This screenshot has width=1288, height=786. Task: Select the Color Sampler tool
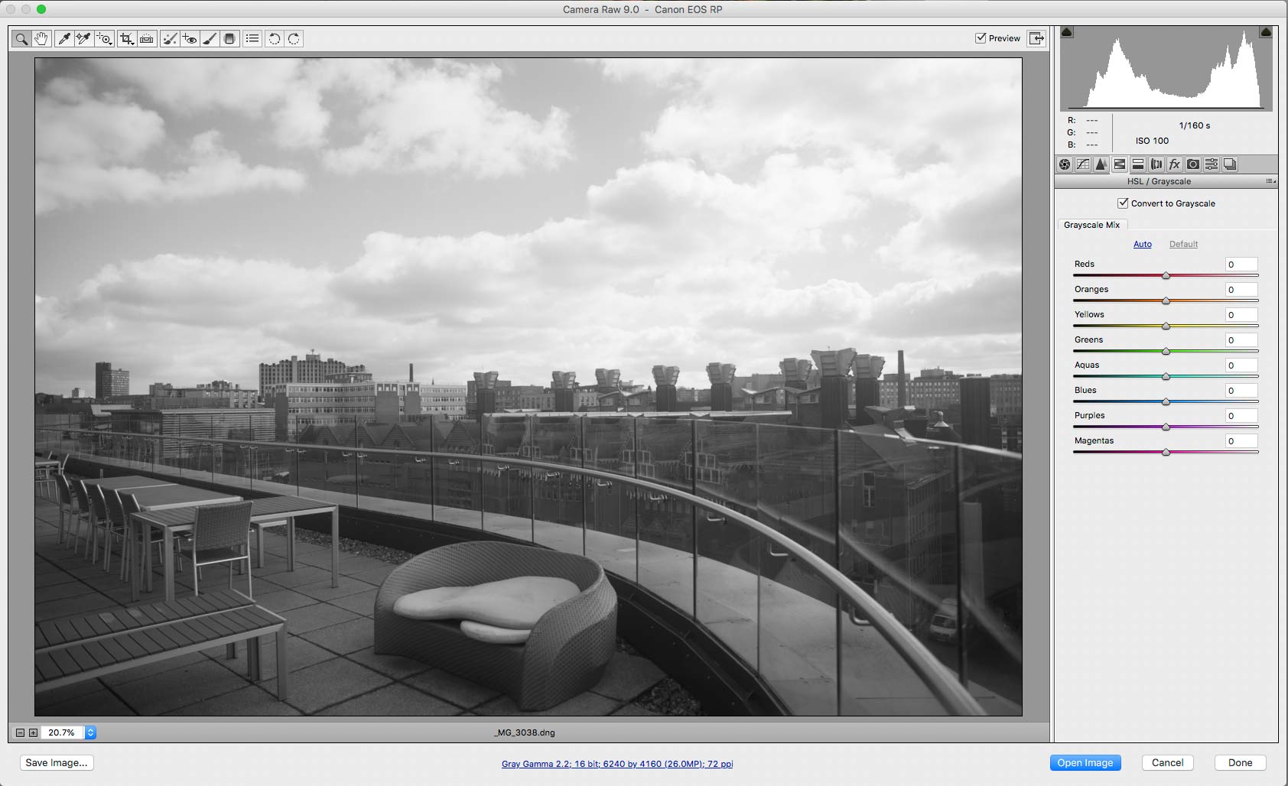click(x=83, y=38)
